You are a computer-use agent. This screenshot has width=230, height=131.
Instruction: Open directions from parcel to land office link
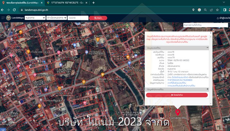181,86
